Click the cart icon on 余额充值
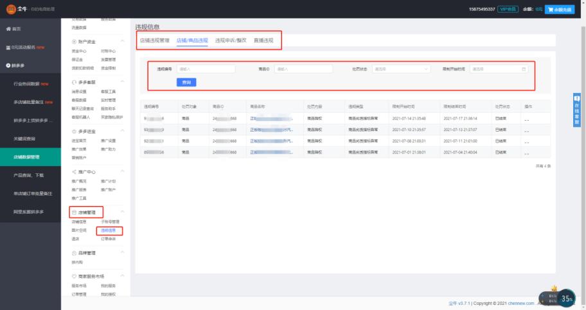This screenshot has width=586, height=310. tap(551, 10)
